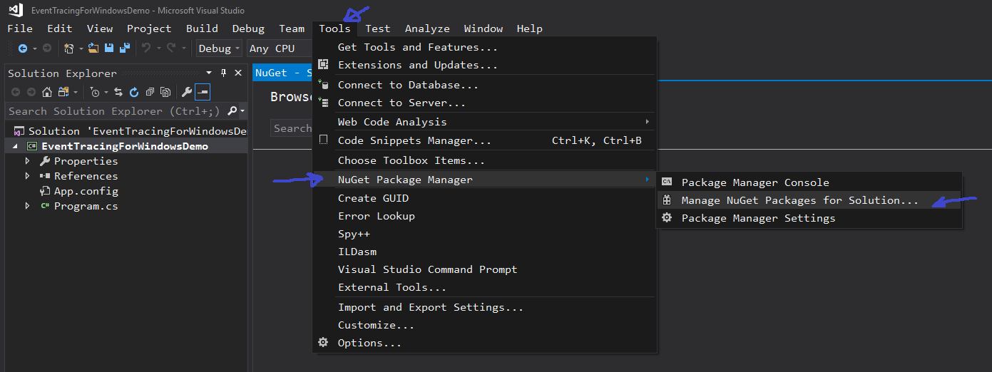Open the Debug configuration dropdown

[x=219, y=48]
